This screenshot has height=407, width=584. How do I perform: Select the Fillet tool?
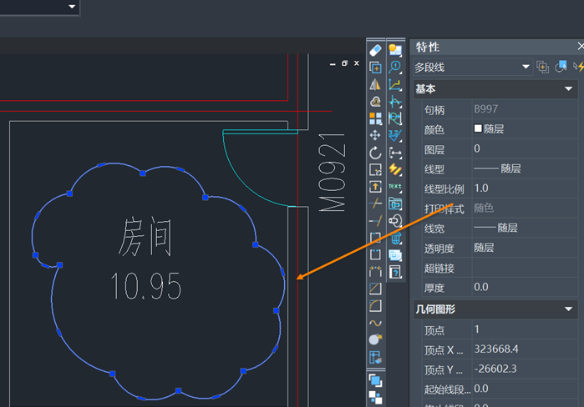tap(375, 305)
